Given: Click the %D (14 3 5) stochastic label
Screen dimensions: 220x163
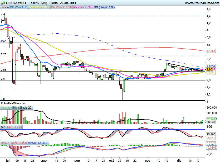Looking at the screenshot, I should point(14,127).
